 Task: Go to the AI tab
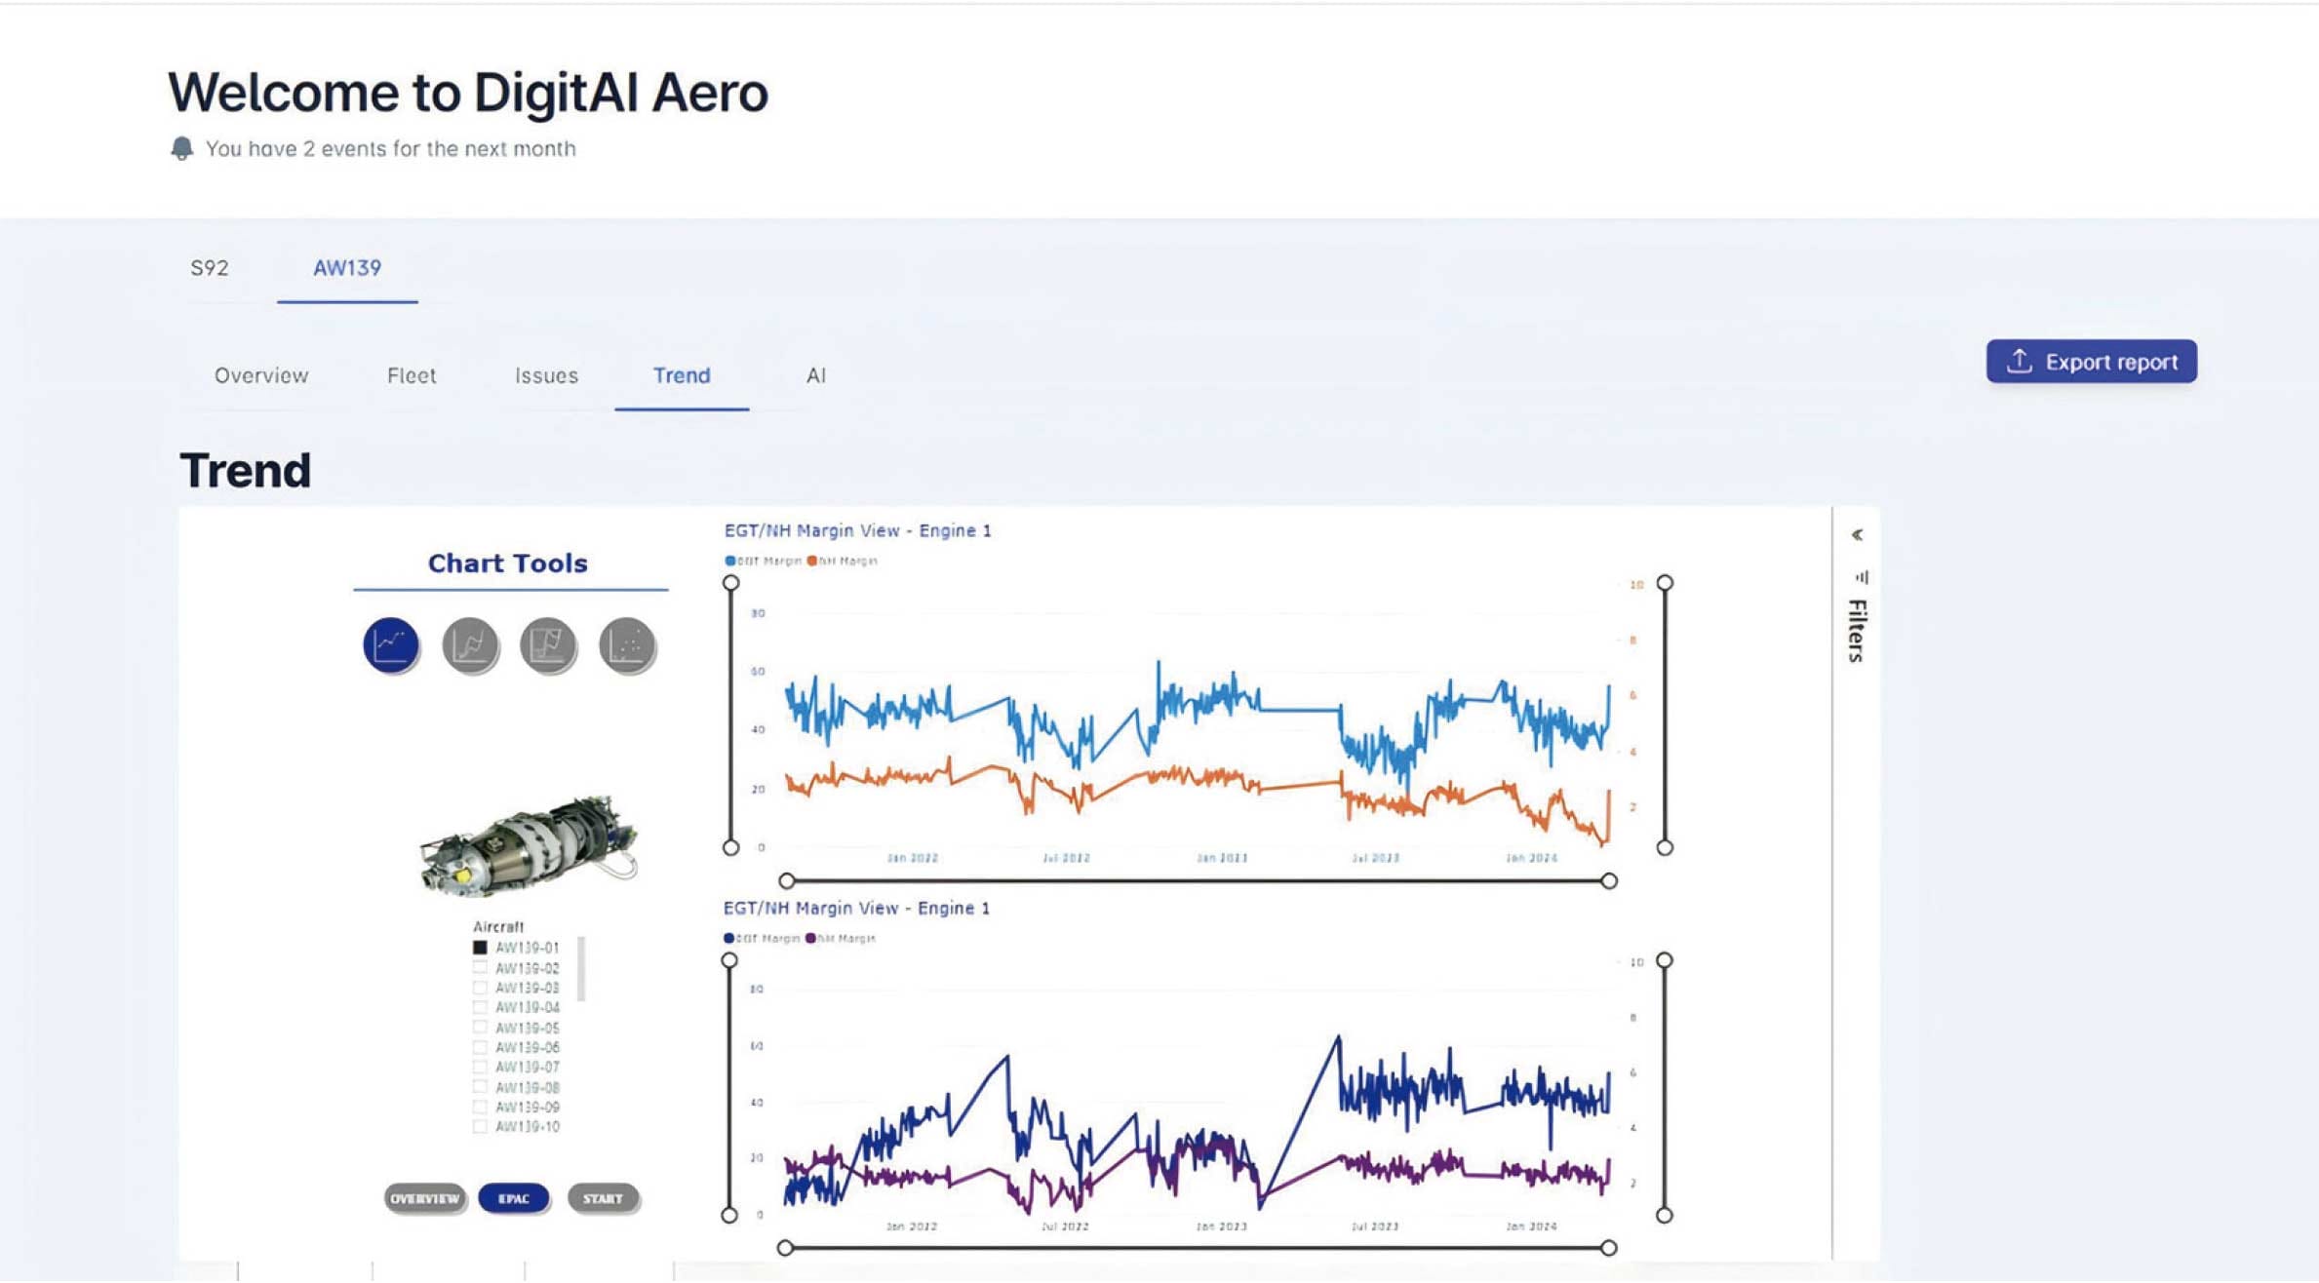(x=816, y=375)
